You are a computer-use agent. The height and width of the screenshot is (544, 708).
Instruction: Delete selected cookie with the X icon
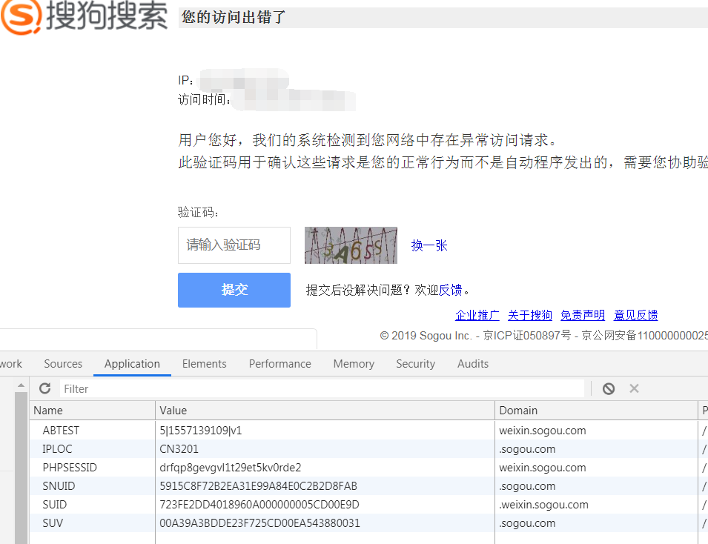(x=634, y=388)
